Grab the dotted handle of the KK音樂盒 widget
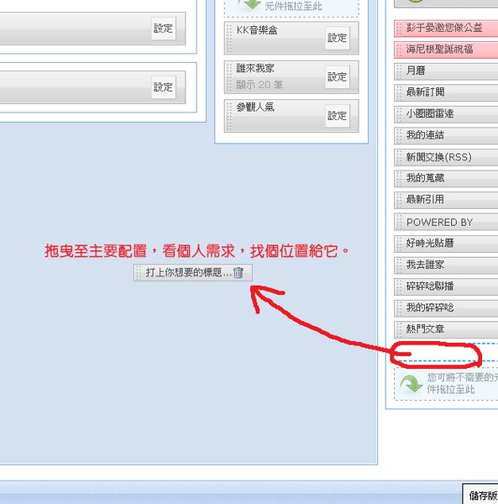 coord(229,38)
